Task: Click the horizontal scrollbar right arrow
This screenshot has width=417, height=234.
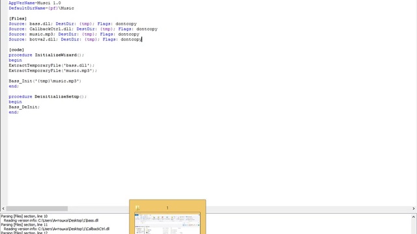Action: coord(414,209)
